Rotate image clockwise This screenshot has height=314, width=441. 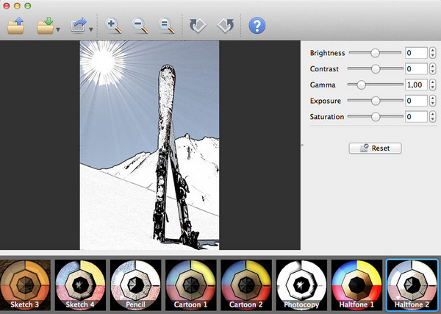point(226,26)
